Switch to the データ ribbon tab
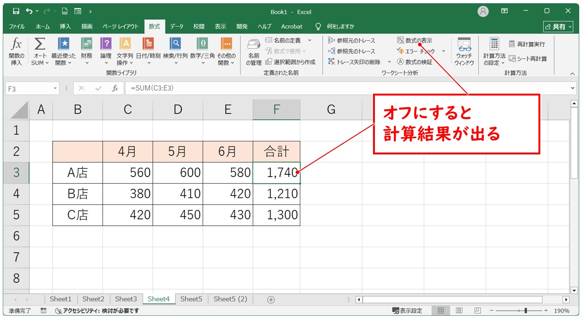This screenshot has height=319, width=582. (177, 26)
